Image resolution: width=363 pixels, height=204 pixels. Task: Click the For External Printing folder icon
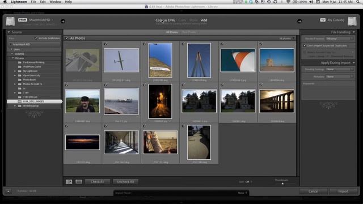(x=20, y=62)
